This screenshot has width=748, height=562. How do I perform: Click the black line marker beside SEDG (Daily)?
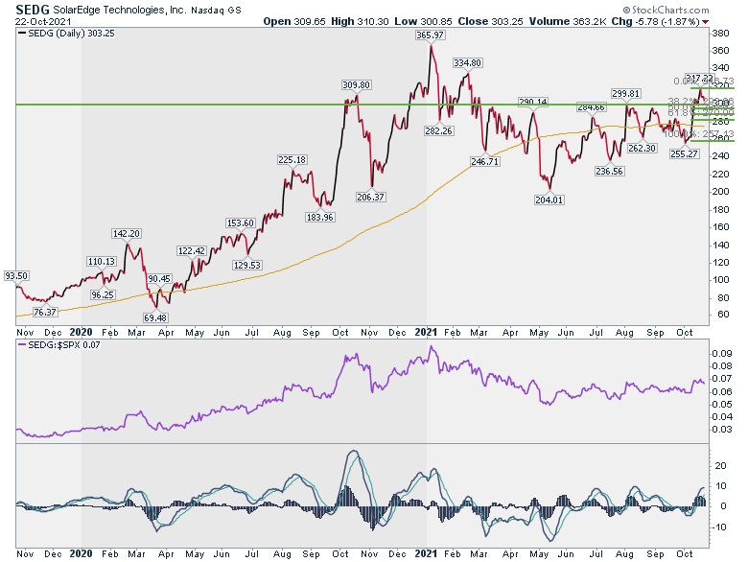click(22, 34)
